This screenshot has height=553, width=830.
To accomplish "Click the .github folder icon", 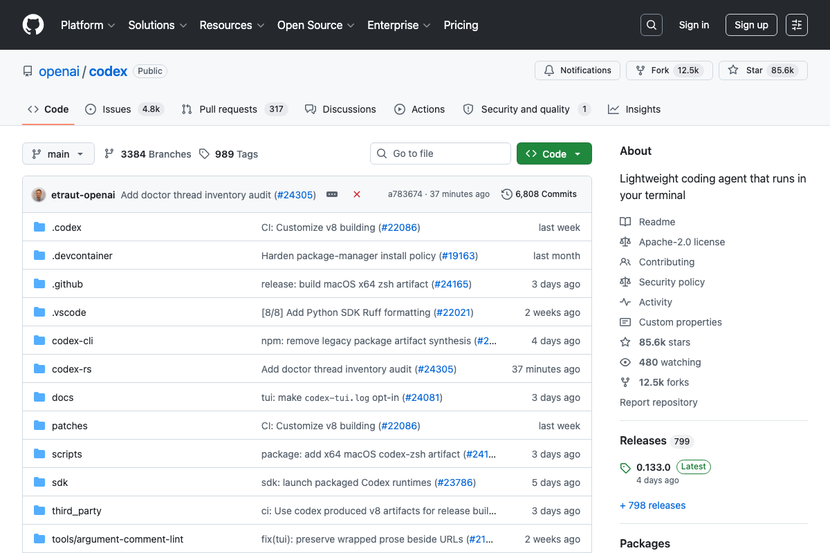I will [39, 284].
